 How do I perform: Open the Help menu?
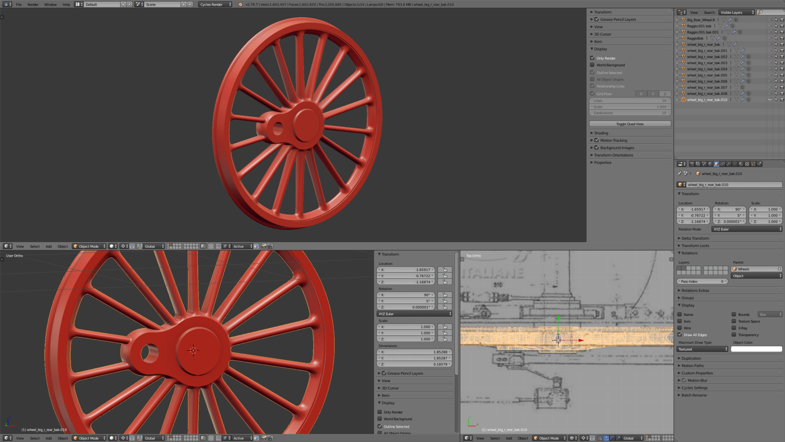click(66, 5)
